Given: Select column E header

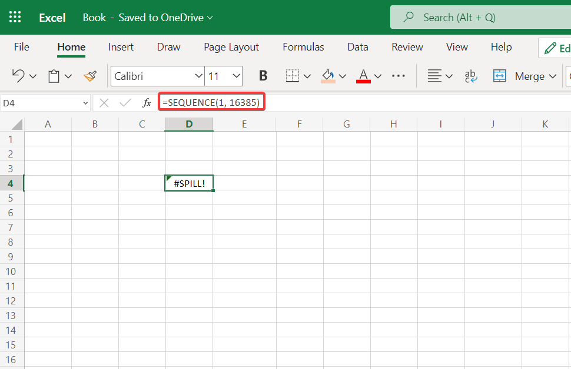Looking at the screenshot, I should 244,125.
